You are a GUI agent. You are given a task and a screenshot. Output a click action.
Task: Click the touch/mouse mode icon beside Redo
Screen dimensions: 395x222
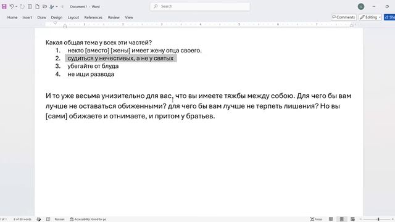point(30,7)
